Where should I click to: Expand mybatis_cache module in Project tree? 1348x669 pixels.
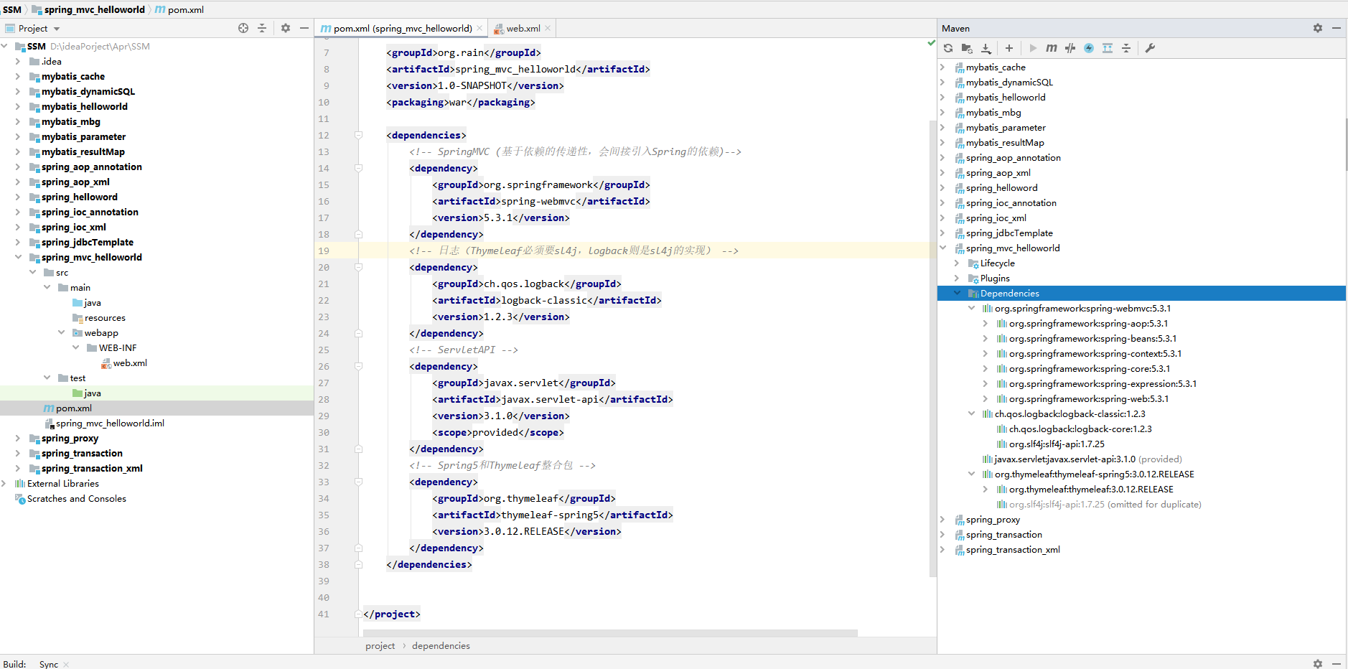(x=18, y=76)
